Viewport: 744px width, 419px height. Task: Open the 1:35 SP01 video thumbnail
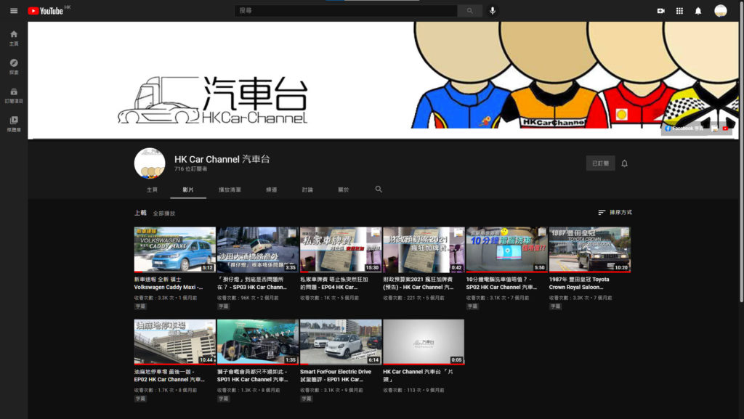(x=258, y=342)
